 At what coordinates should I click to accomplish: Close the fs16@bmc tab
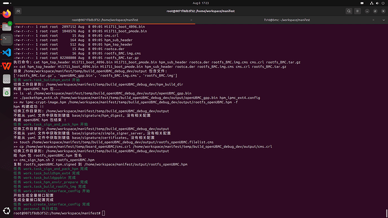pyautogui.click(x=373, y=20)
